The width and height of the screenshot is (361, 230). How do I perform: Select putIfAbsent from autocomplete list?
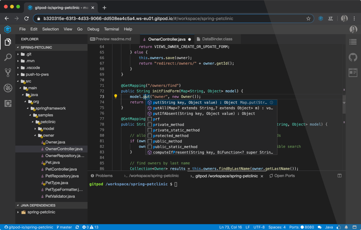(204, 114)
